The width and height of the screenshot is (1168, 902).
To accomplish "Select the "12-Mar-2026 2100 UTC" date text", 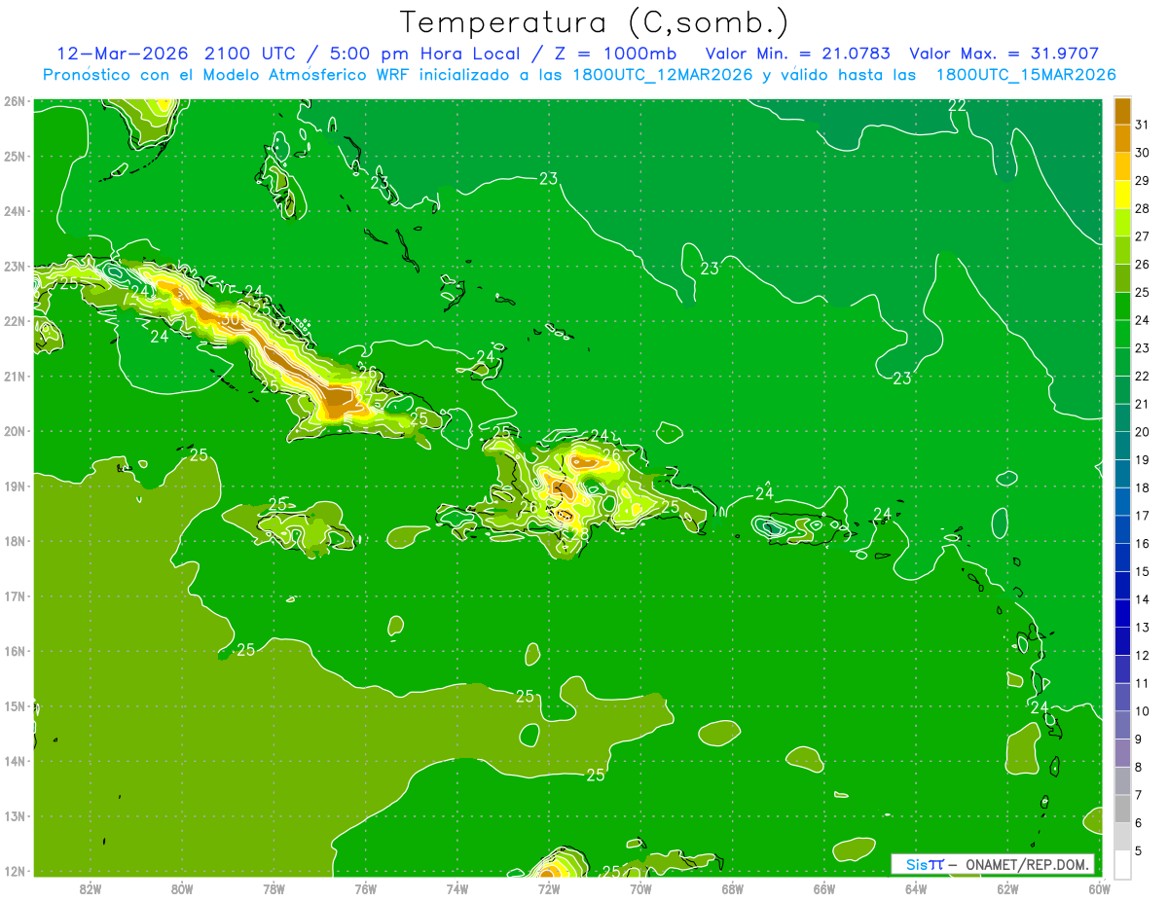I will [x=177, y=54].
